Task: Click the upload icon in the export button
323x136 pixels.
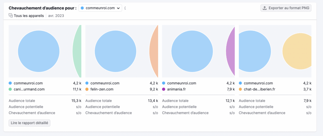Action: (x=265, y=8)
